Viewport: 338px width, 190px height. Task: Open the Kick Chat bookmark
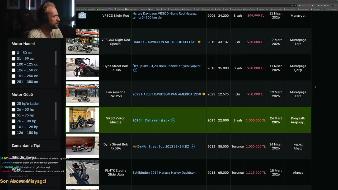coord(82,9)
